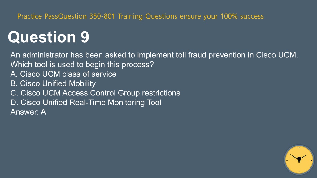Click the lightbulb in the clock center
Screen dimensions: 317x178
299,160
